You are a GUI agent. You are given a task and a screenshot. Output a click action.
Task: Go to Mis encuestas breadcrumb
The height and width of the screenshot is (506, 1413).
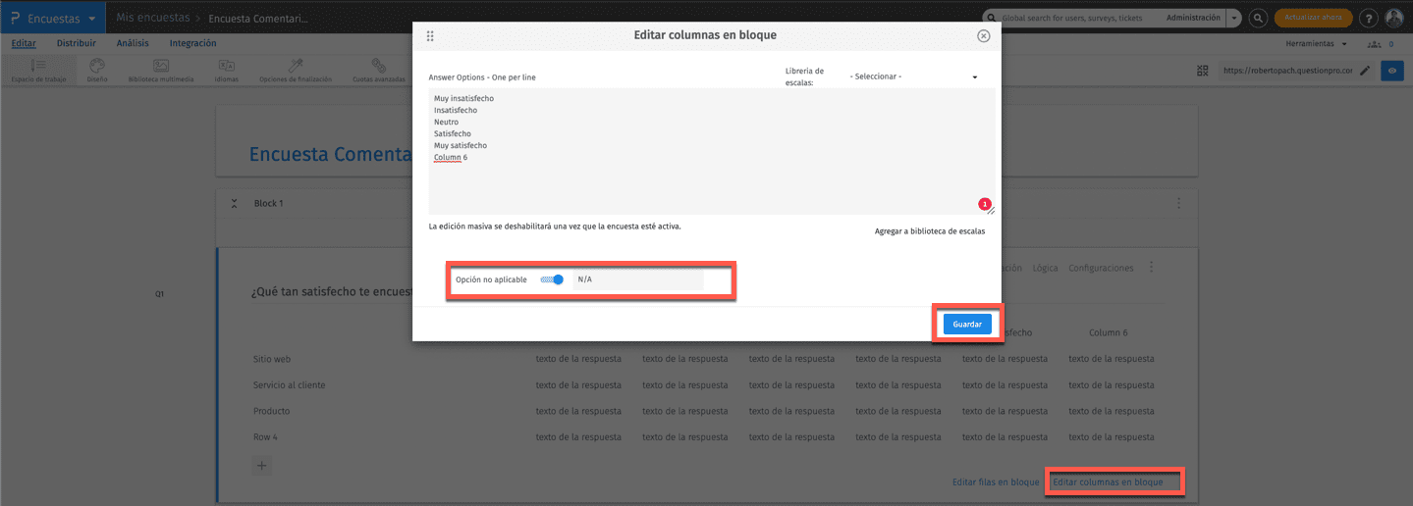(151, 18)
